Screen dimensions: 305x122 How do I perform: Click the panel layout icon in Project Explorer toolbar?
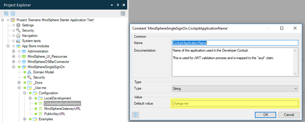tap(123, 13)
